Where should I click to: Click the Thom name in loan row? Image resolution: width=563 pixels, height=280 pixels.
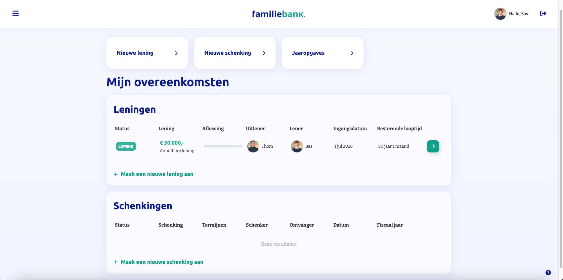pyautogui.click(x=267, y=146)
